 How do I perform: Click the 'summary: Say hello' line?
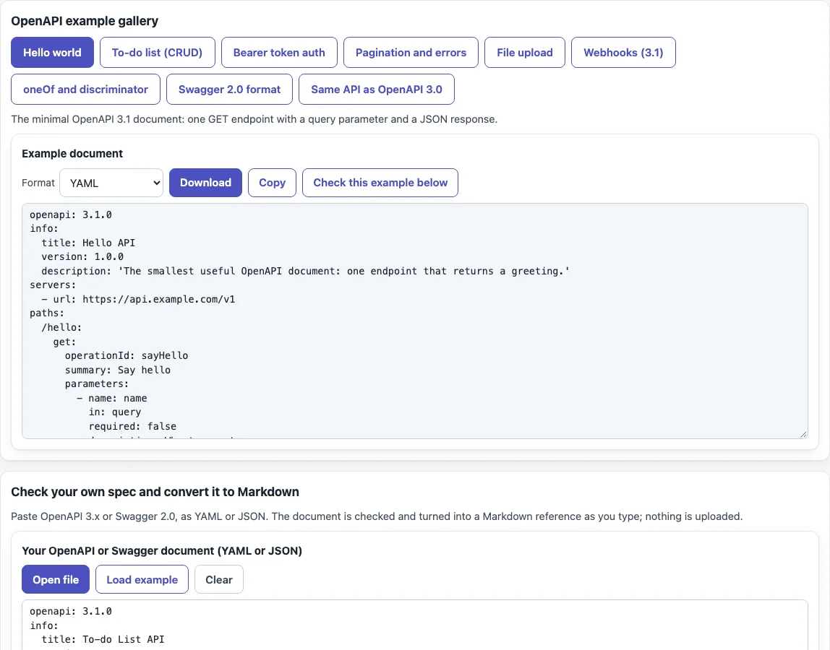pos(118,370)
